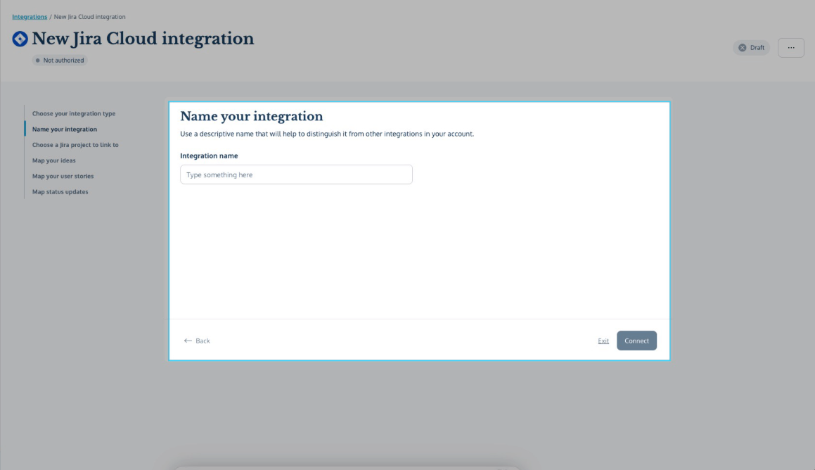Click the Integration name label
The width and height of the screenshot is (815, 470).
tap(209, 155)
